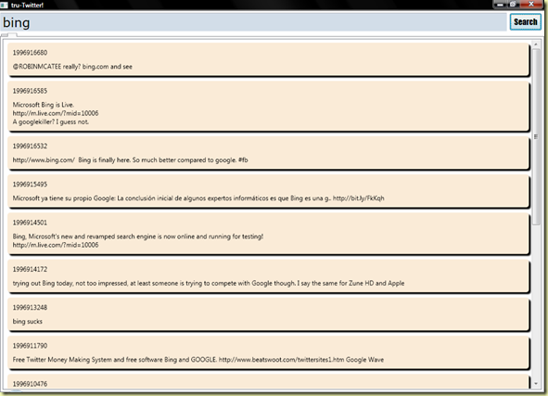548x396 pixels.
Task: Close the tru-Twitter window
Action: click(x=531, y=5)
